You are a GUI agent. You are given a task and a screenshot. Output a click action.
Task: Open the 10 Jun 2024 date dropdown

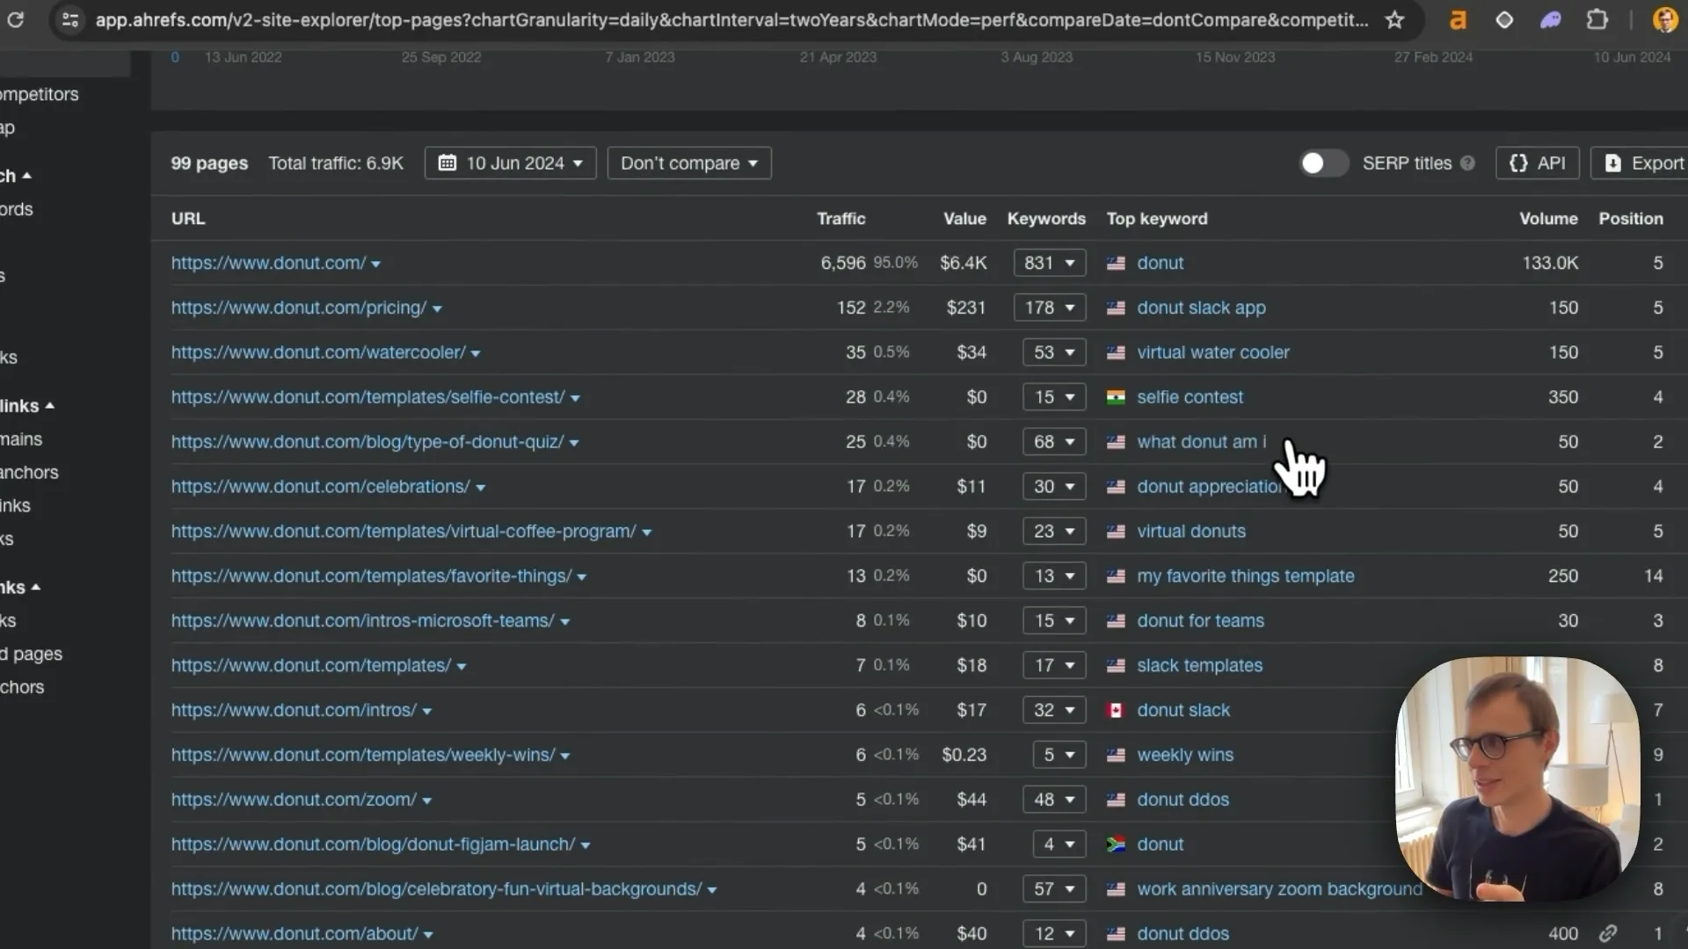click(x=510, y=163)
